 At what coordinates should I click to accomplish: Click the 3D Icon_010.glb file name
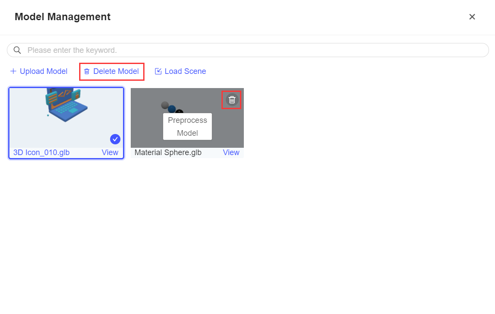[x=41, y=152]
